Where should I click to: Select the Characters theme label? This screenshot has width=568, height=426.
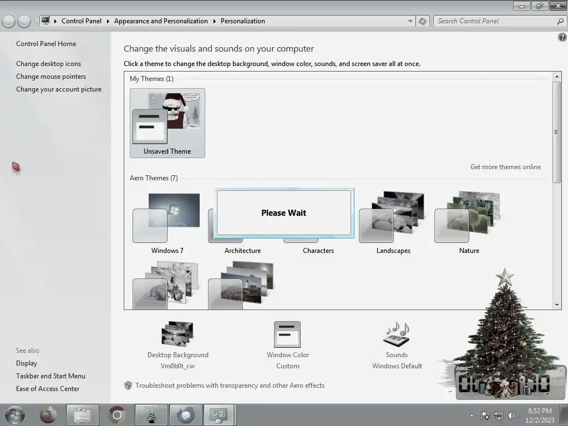click(x=318, y=251)
